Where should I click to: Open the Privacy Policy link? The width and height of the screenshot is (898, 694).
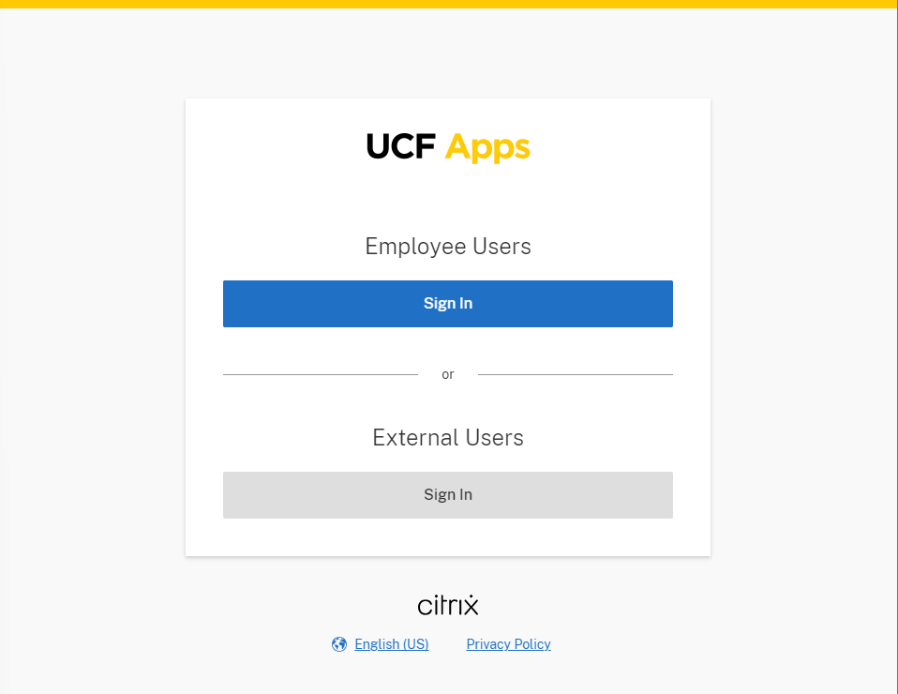point(509,644)
